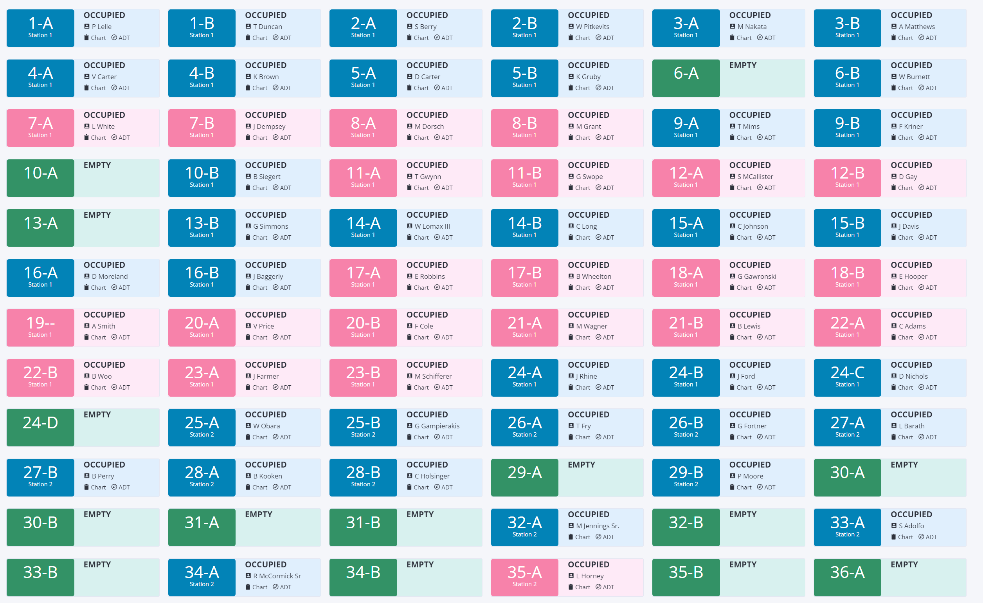Click the clipboard Chart icon for P Lelle

pos(86,38)
